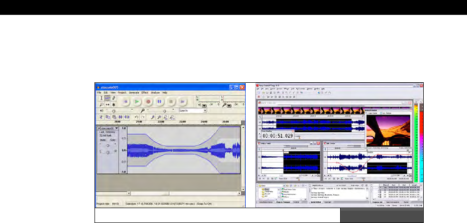
Task: Select Third Party folder in Plug-In Manager tree
Action: 267,191
